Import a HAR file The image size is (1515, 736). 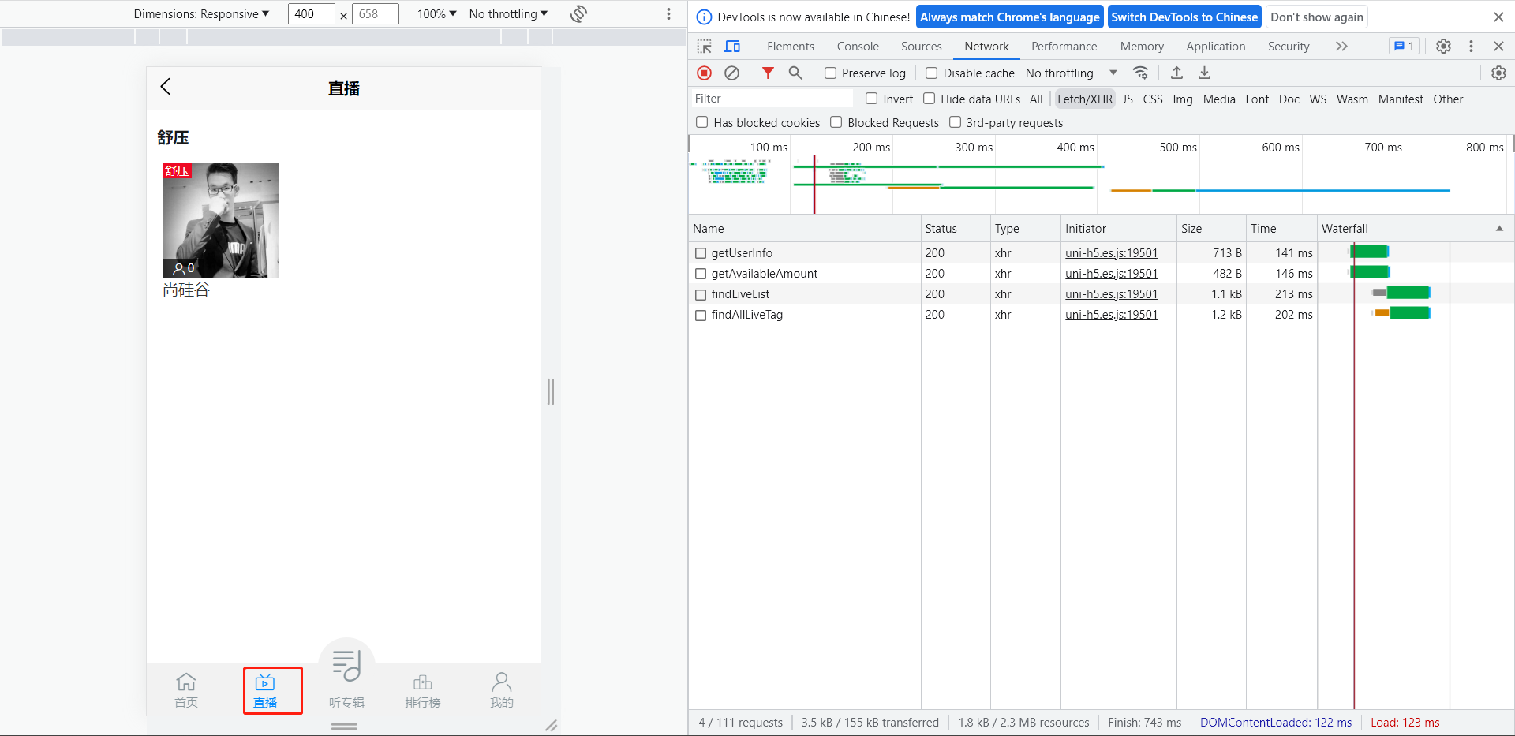1176,73
